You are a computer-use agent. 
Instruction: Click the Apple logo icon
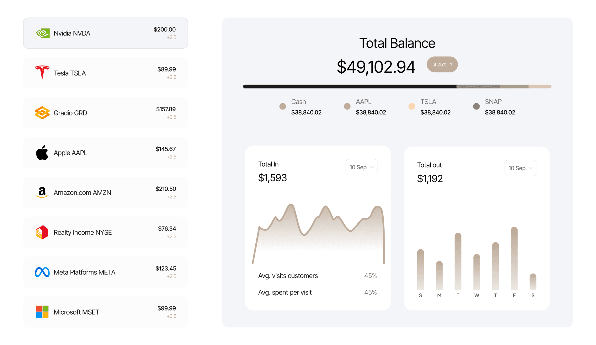tap(42, 153)
